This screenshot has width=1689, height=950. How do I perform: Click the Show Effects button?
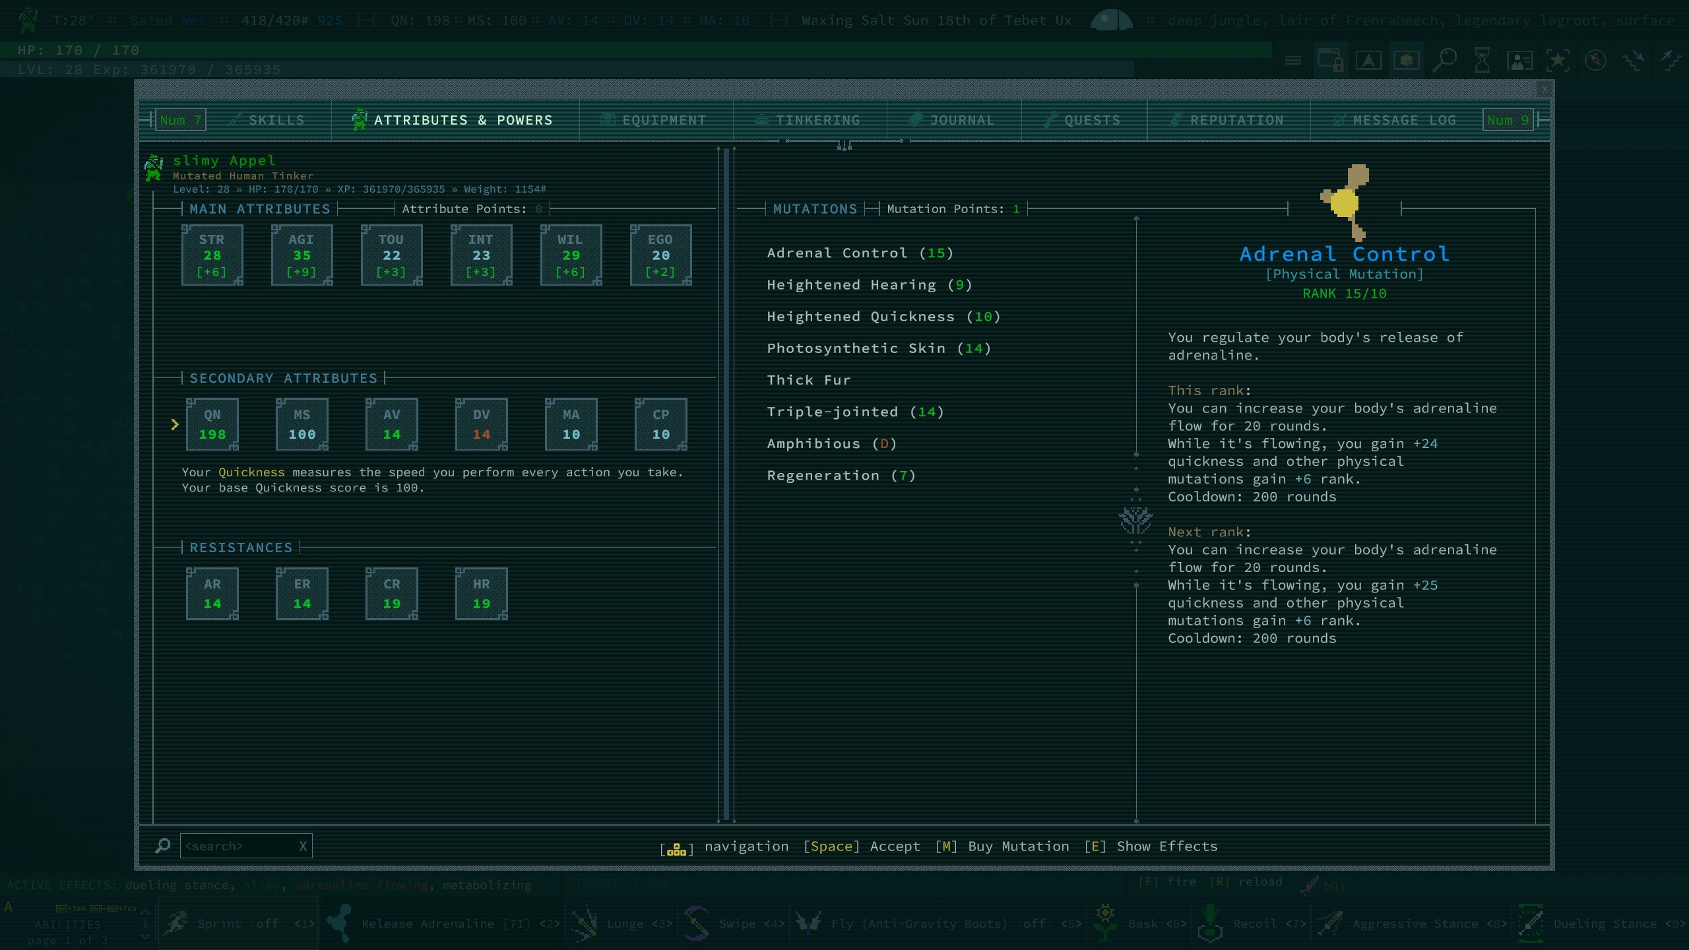point(1151,846)
